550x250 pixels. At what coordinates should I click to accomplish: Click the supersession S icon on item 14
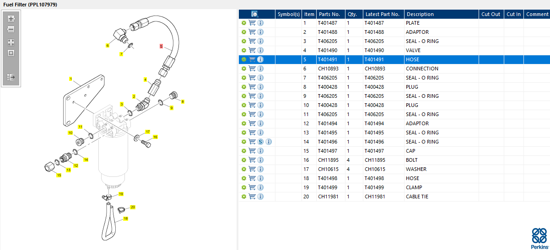(260, 142)
